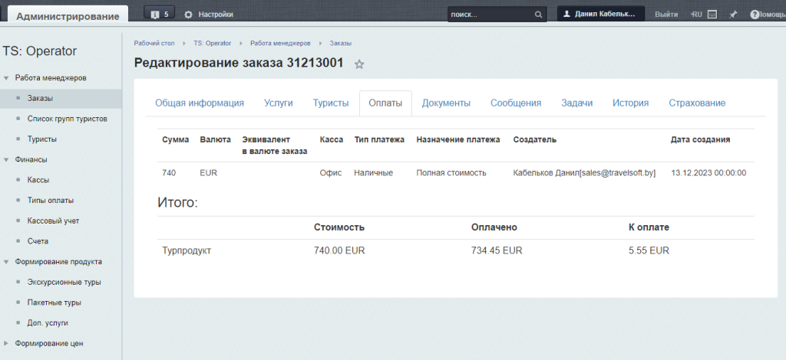Click the Сумма column header
The height and width of the screenshot is (360, 786).
click(176, 140)
